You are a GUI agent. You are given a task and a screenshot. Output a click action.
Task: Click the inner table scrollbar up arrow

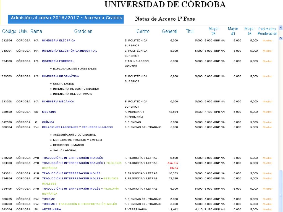point(281,38)
